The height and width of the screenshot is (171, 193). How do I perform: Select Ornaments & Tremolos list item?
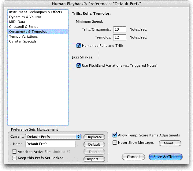point(38,32)
